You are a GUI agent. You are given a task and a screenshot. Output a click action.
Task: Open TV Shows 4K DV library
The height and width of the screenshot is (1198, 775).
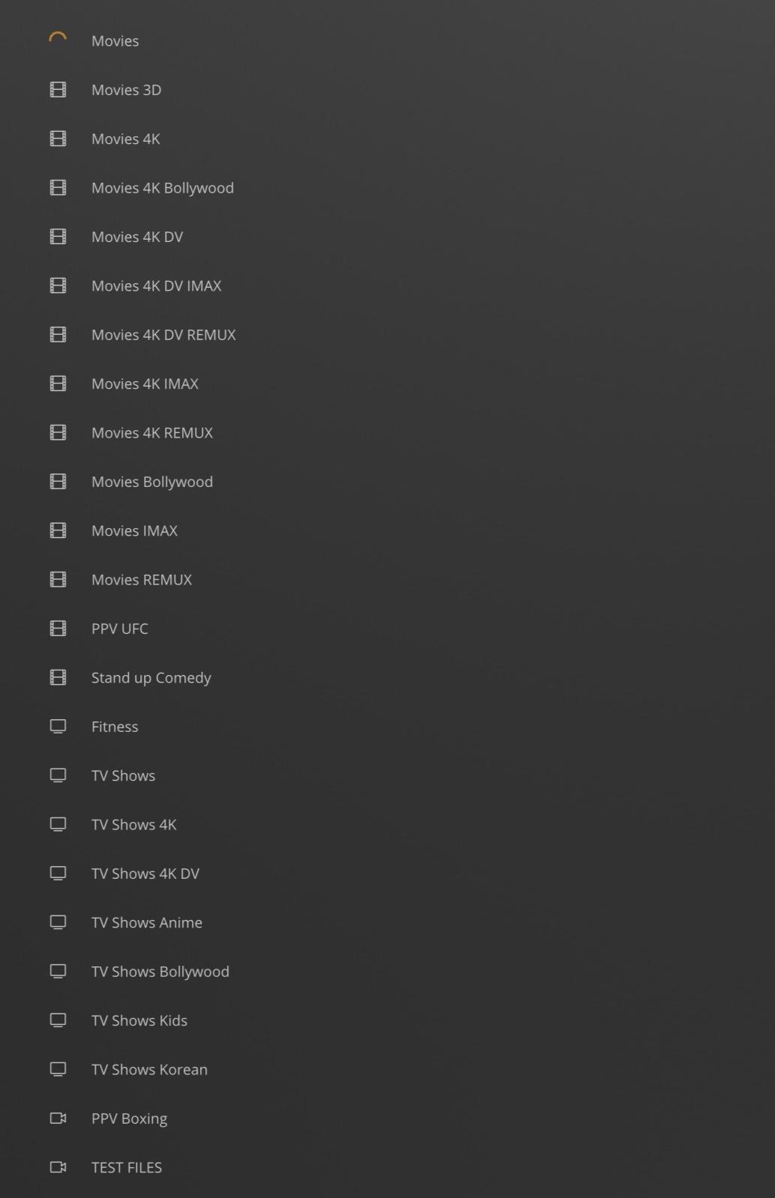145,874
